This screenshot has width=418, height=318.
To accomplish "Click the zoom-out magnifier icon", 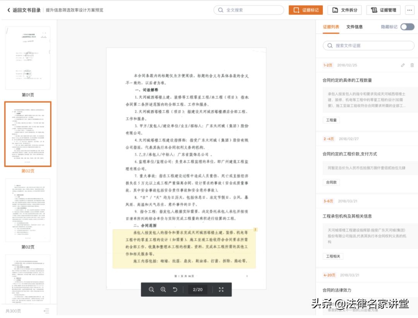I will click(151, 289).
